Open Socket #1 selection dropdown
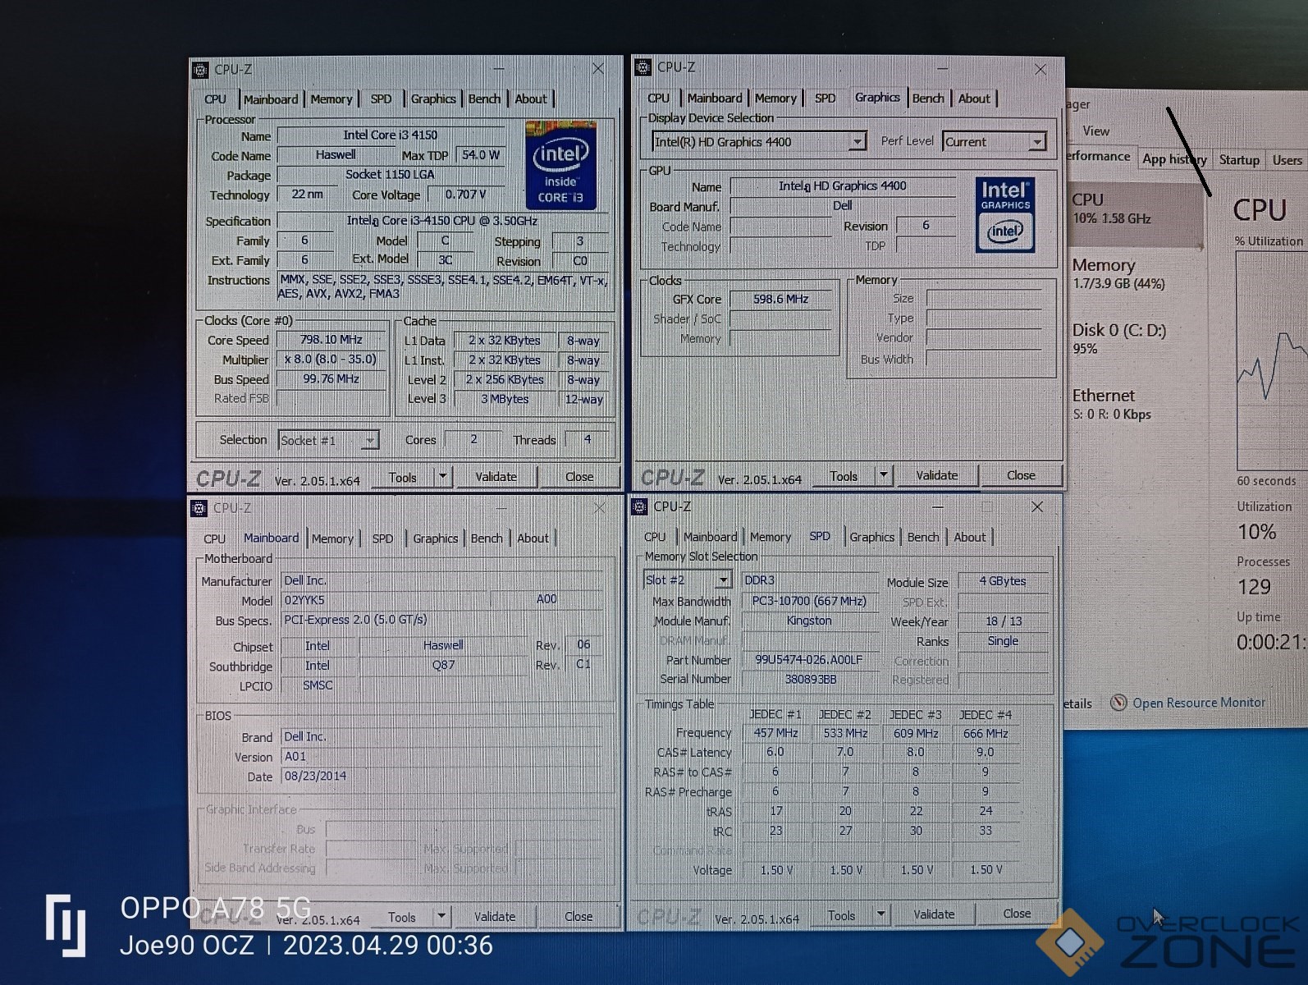The image size is (1308, 985). point(370,441)
